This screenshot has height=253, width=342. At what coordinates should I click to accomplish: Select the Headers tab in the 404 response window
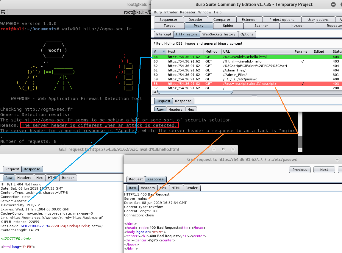pos(24,178)
